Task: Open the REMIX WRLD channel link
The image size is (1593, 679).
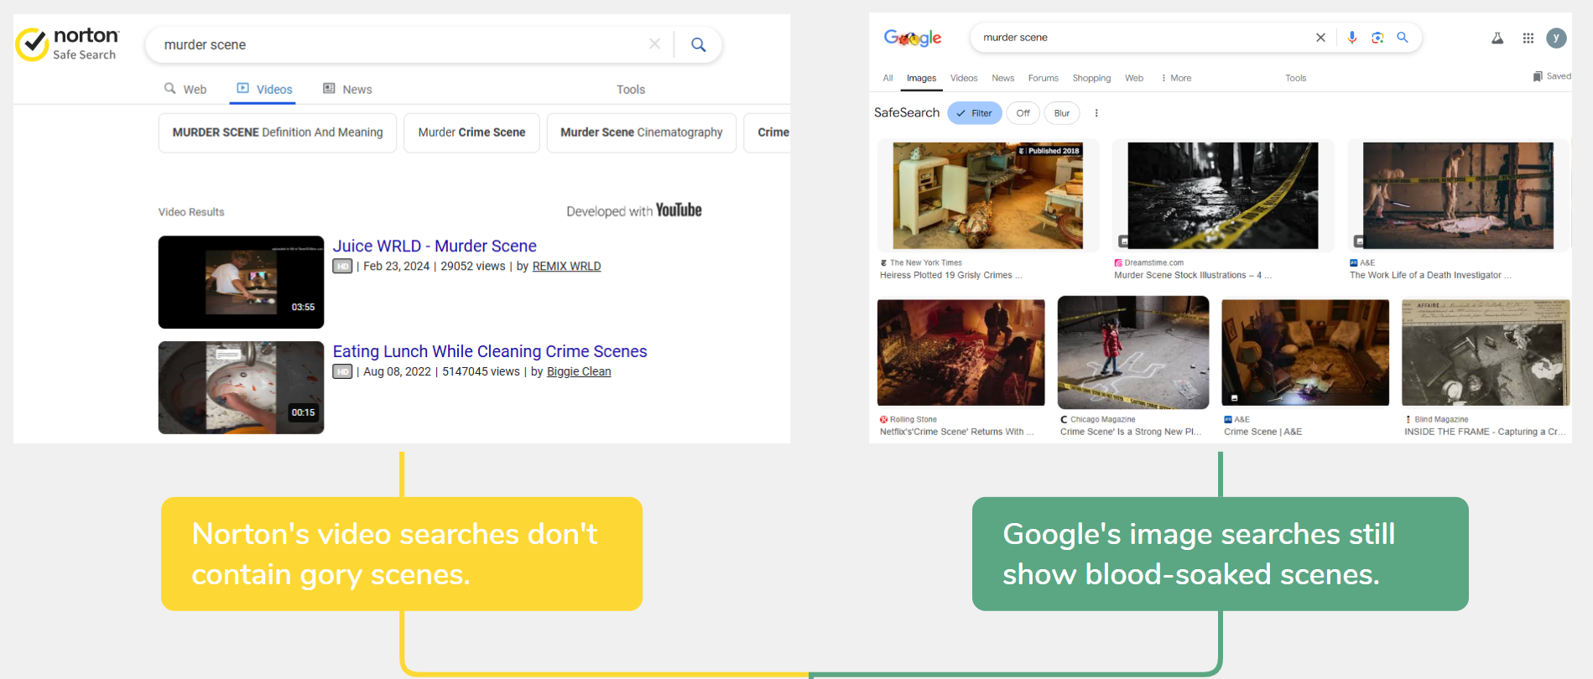Action: point(566,267)
